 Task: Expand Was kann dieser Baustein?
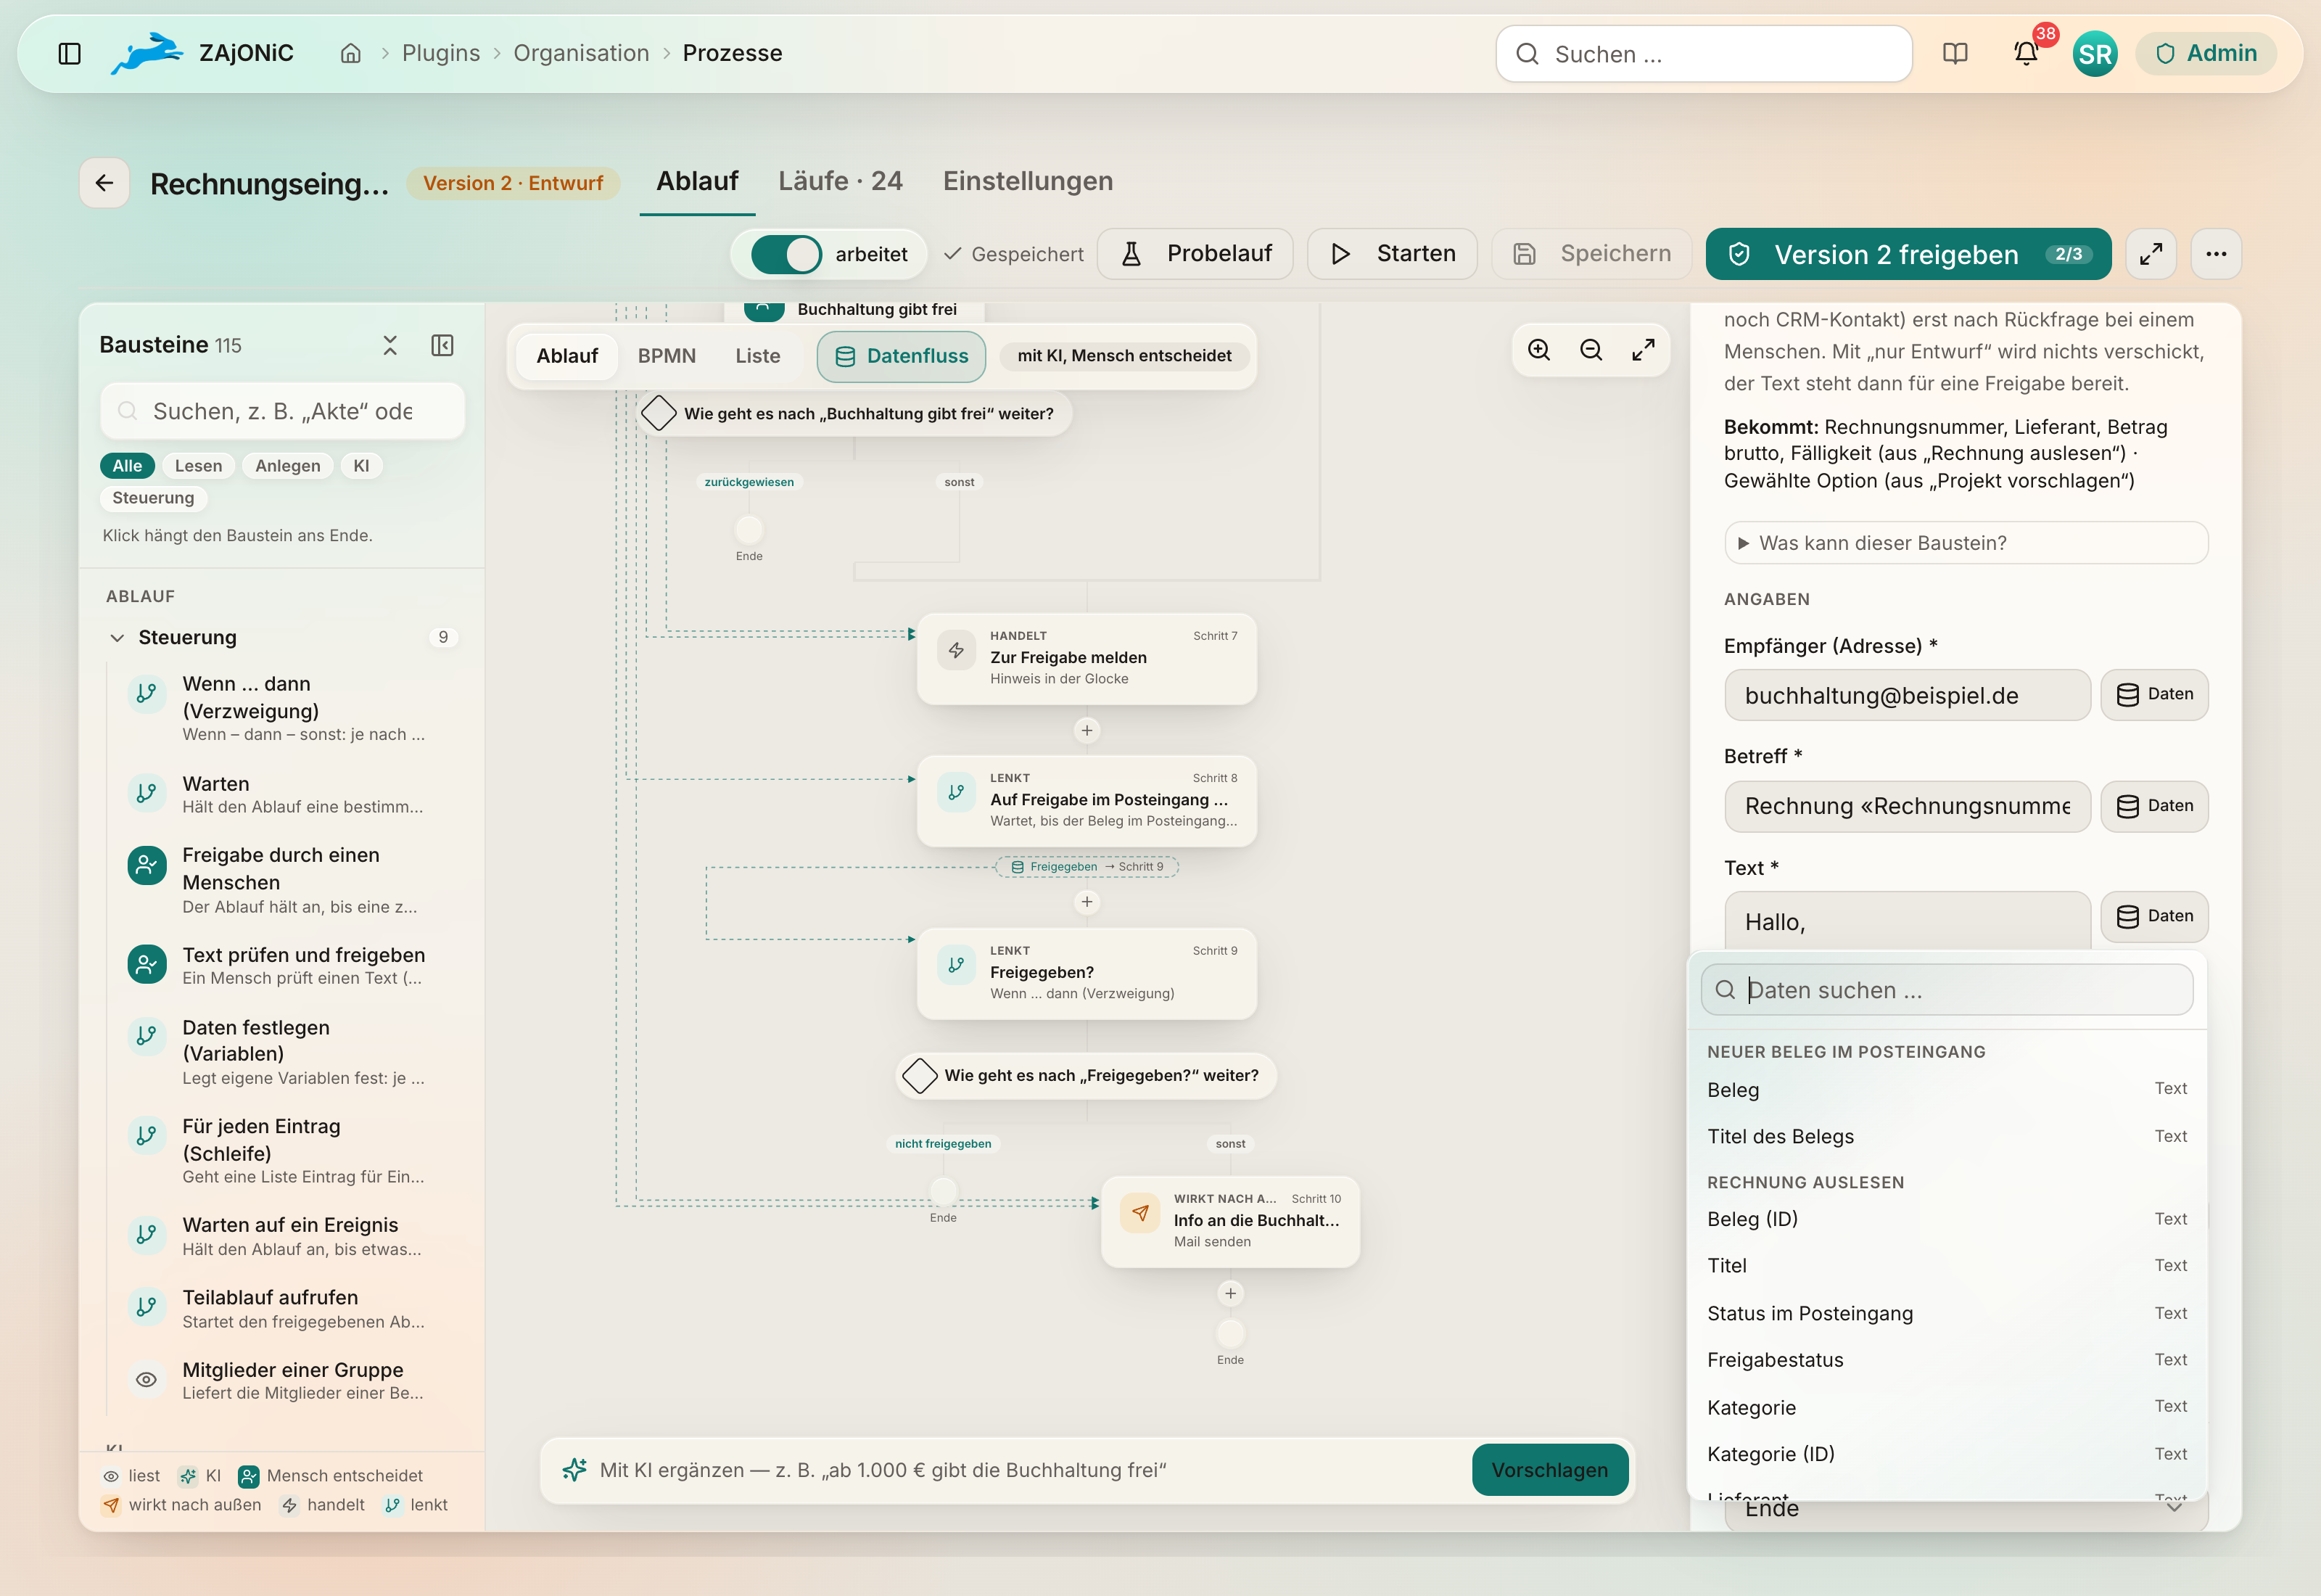coord(1965,543)
